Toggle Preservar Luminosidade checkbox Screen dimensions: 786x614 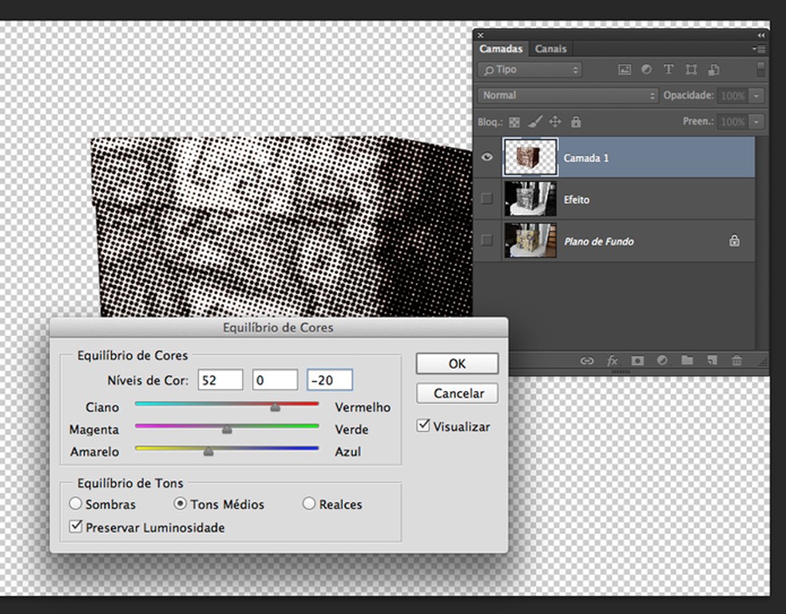pyautogui.click(x=76, y=527)
